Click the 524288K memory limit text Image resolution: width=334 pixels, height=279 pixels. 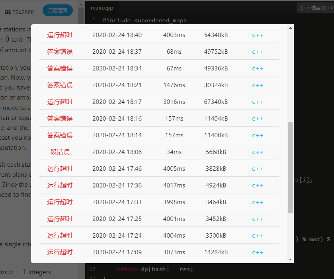tap(23, 12)
